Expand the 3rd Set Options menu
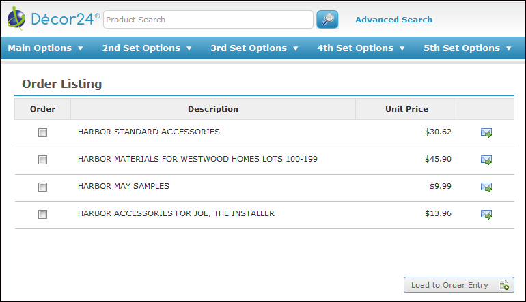This screenshot has height=302, width=526. click(x=254, y=48)
